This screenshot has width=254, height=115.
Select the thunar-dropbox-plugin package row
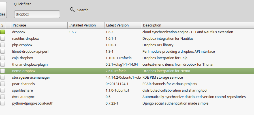127,64
